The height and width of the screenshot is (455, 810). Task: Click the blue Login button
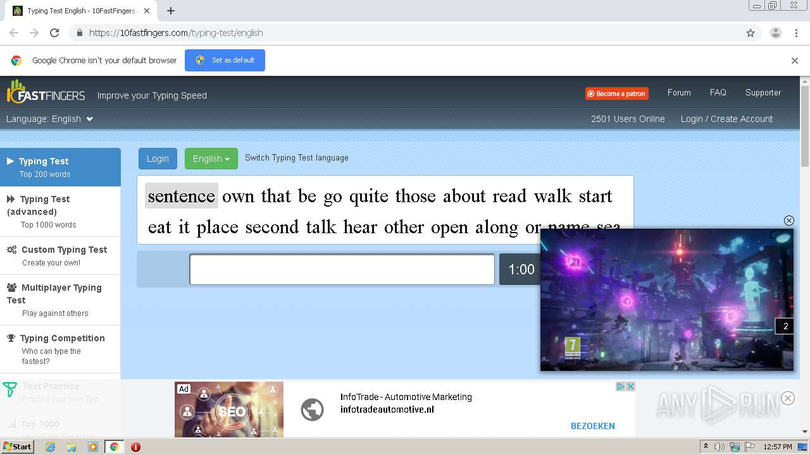(158, 159)
